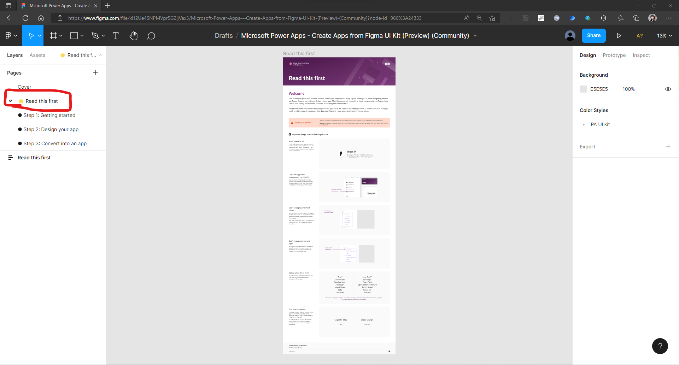Open a new browser tab

pos(108,6)
